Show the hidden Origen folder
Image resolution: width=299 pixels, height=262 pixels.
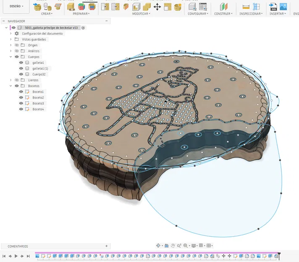pyautogui.click(x=17, y=45)
